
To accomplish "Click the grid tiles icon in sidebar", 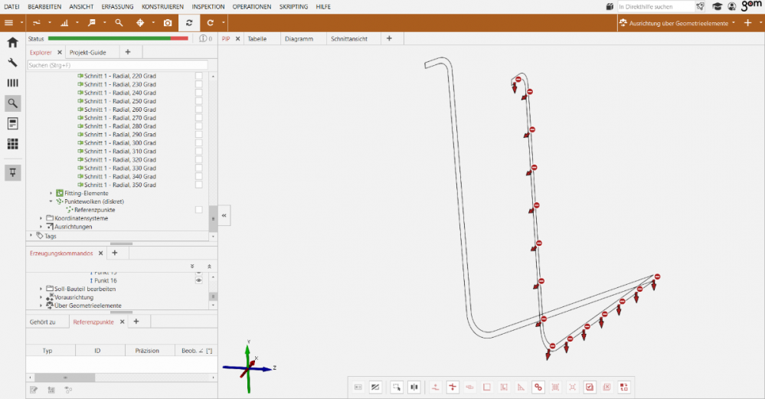I will pyautogui.click(x=13, y=143).
